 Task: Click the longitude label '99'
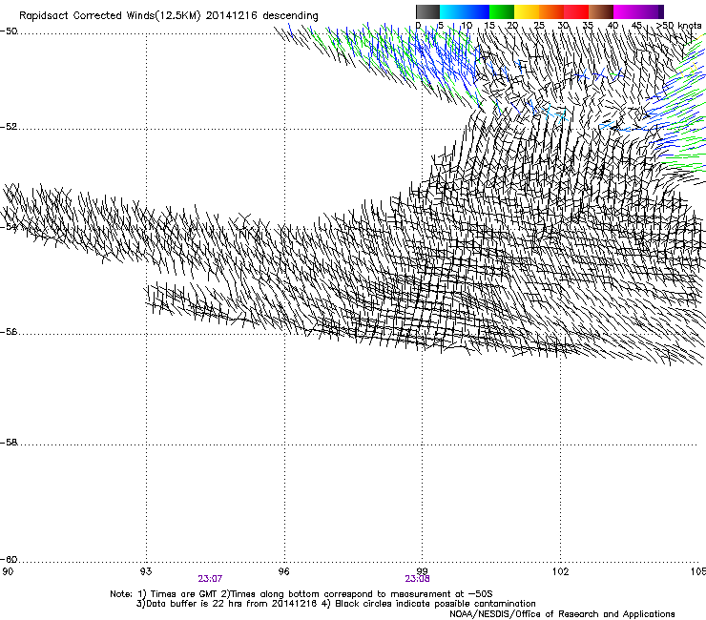click(422, 571)
